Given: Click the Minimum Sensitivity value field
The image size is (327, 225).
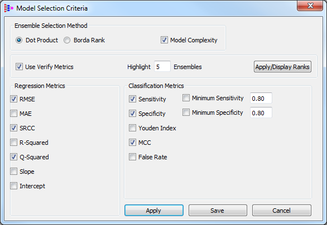Looking at the screenshot, I should point(261,98).
